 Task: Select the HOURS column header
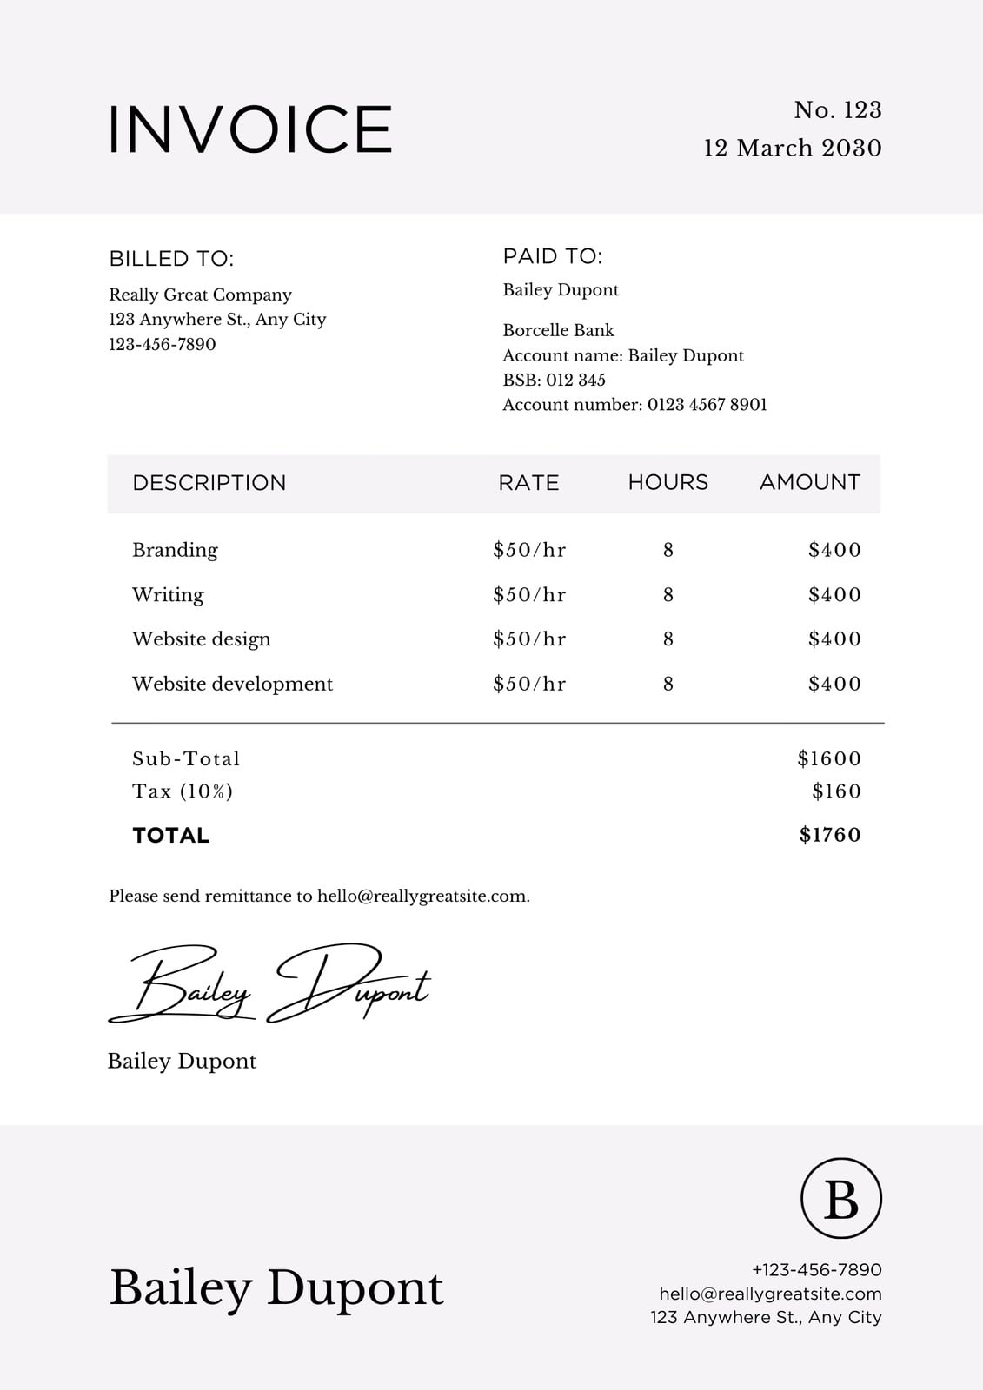[x=668, y=483]
